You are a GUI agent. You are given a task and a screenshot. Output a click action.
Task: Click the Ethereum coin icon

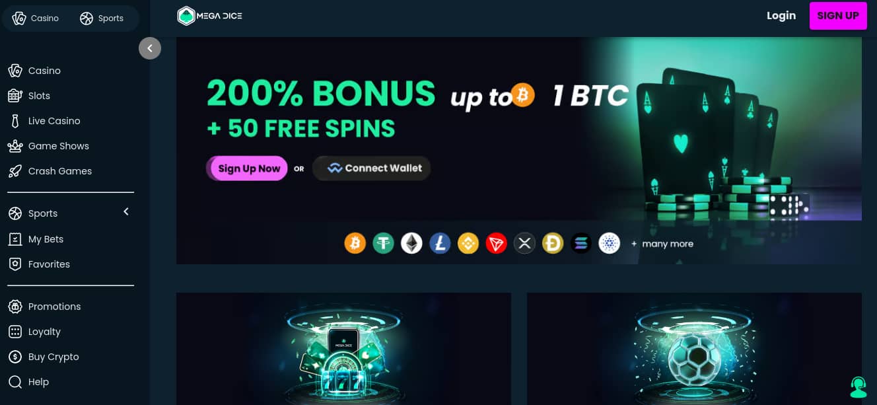click(x=412, y=243)
